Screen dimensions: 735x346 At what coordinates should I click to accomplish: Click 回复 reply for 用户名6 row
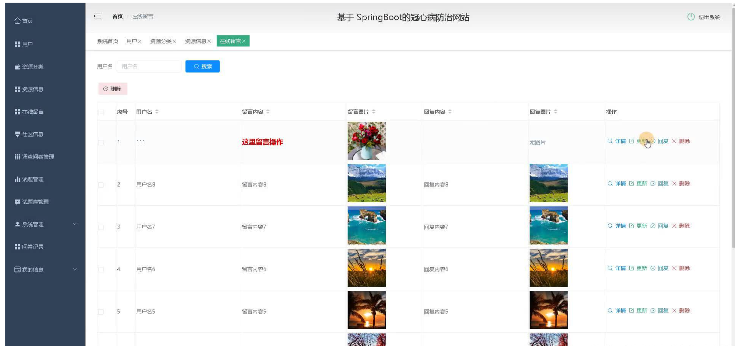tap(660, 268)
